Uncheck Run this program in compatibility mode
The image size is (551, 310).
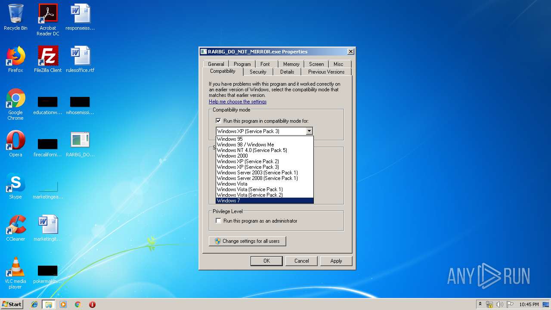[x=219, y=121]
